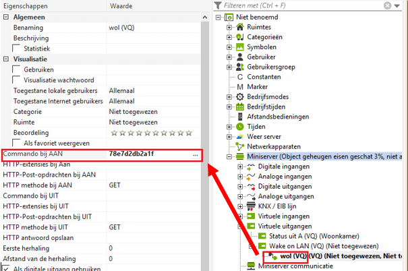
Task: Expand the Digitale ingangen node
Action: point(241,166)
